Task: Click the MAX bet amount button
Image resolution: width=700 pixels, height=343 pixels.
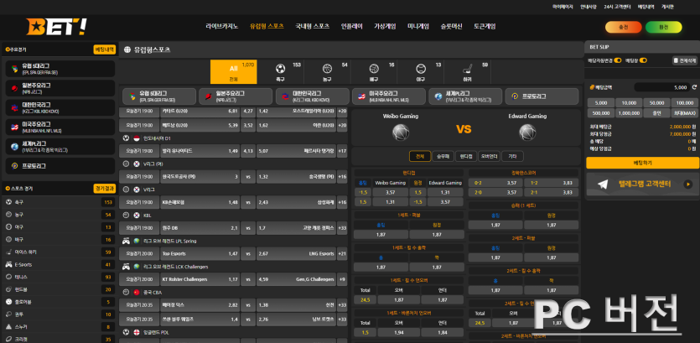Action: pos(685,113)
